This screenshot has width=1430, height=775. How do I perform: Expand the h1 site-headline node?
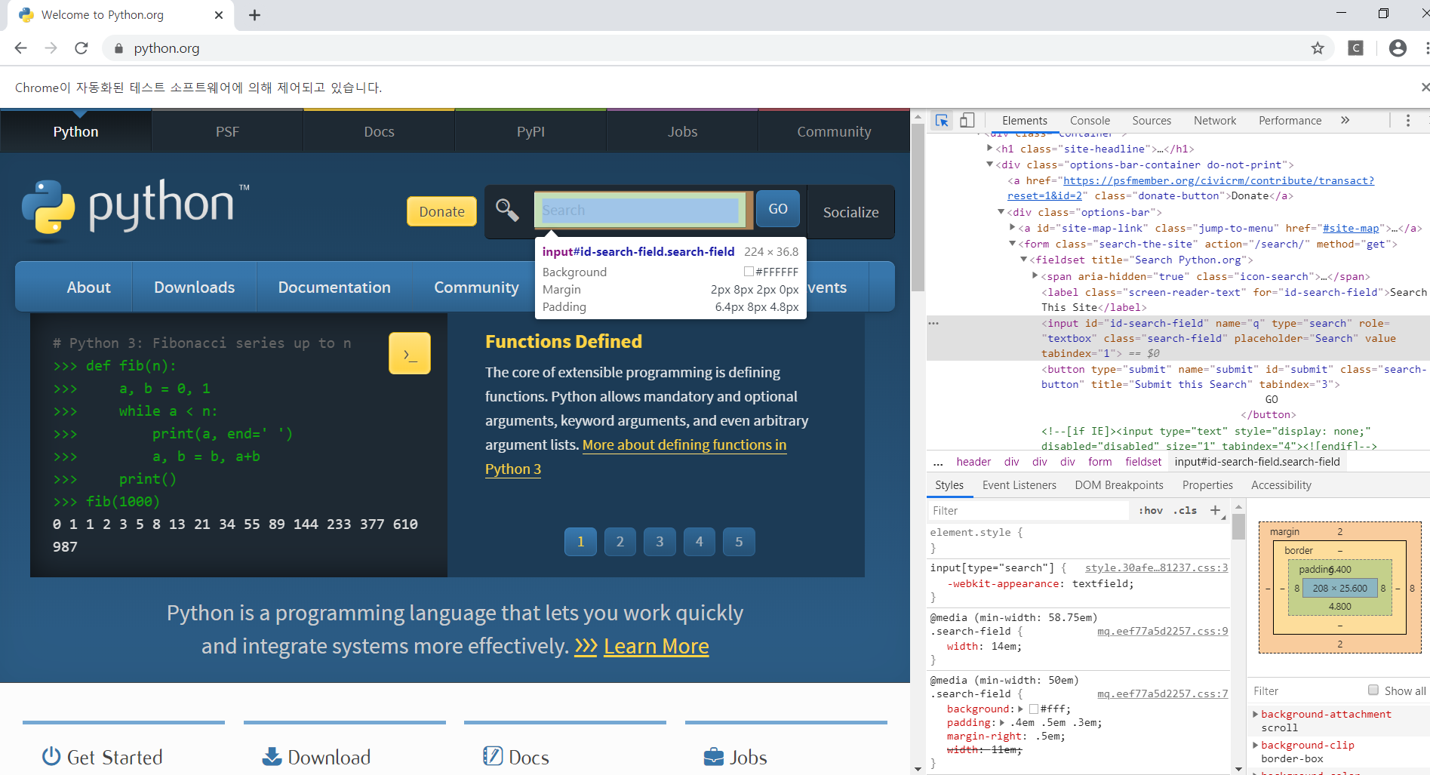(989, 149)
